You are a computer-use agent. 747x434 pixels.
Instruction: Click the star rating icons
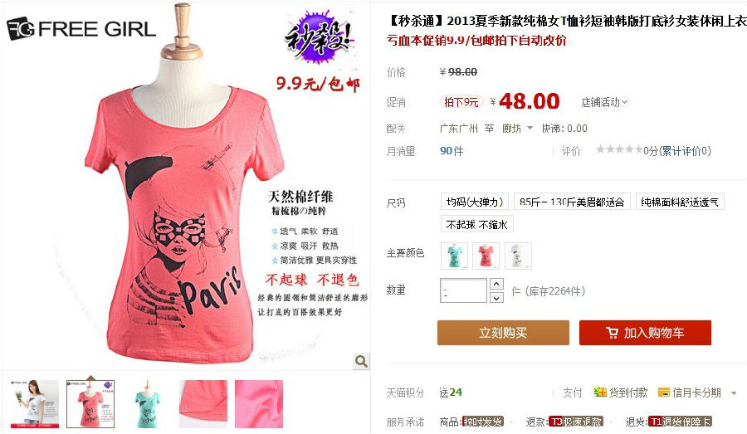pyautogui.click(x=619, y=150)
